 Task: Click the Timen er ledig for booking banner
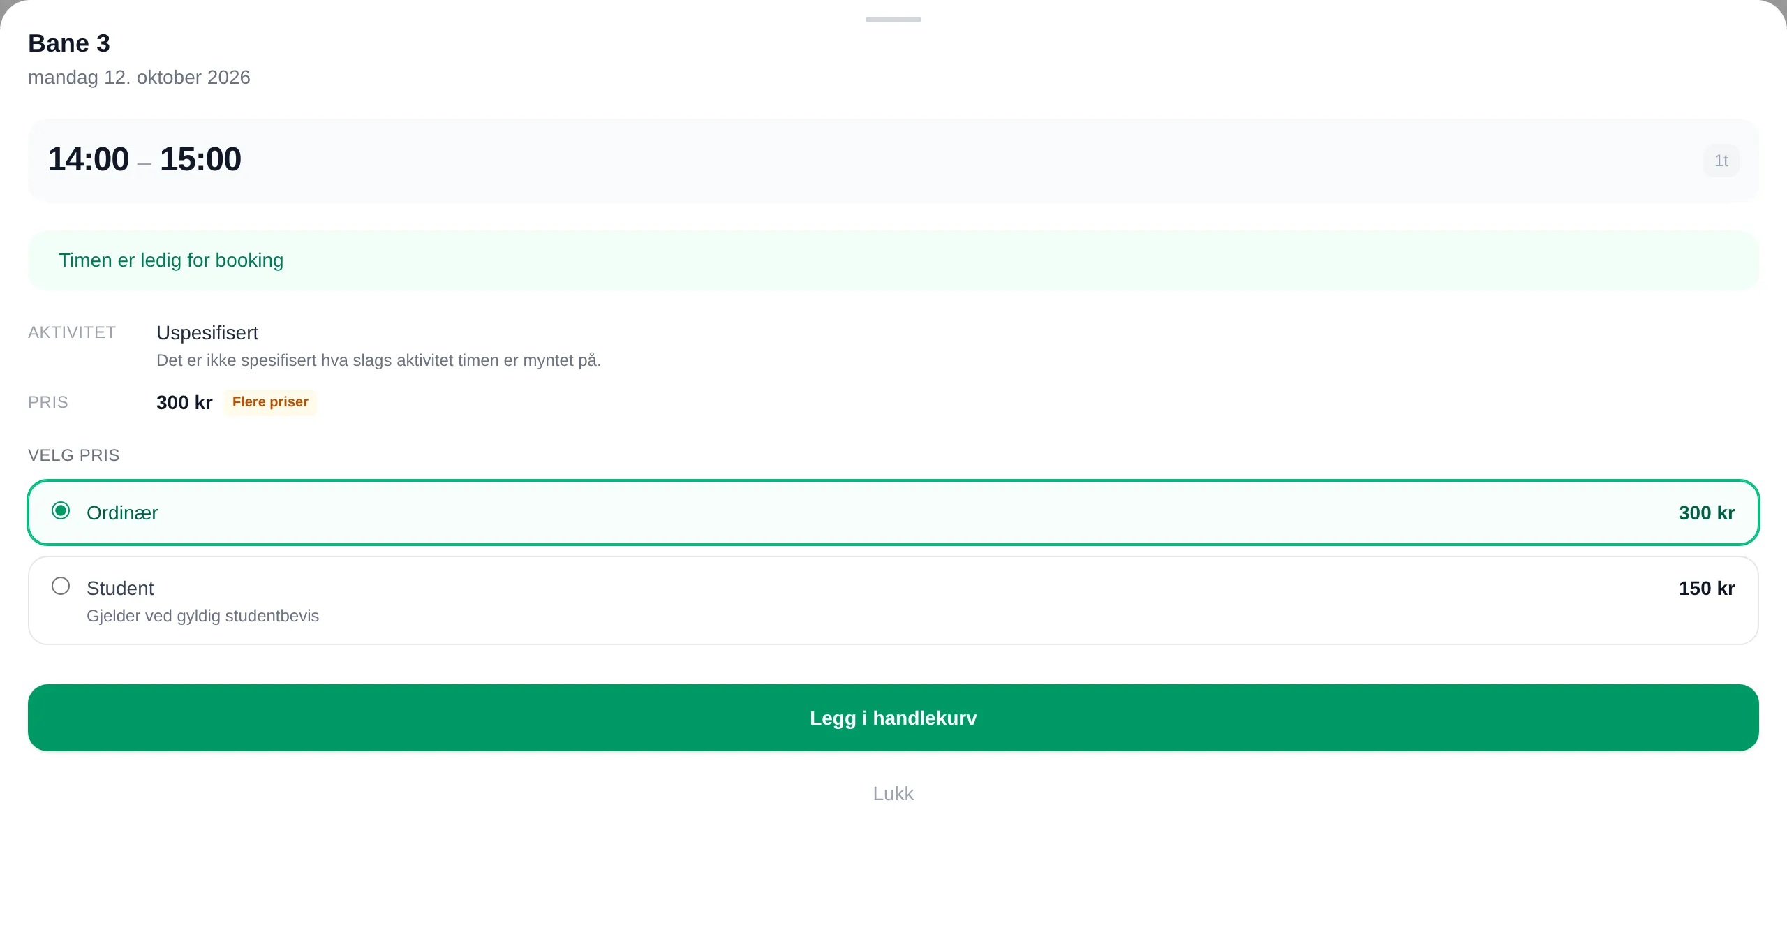click(x=893, y=260)
